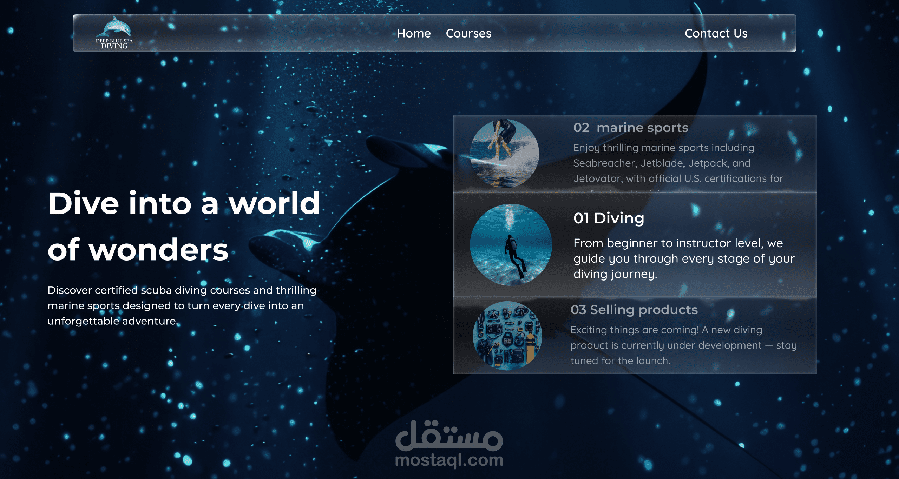Select the 01 Diving card title

pos(609,218)
